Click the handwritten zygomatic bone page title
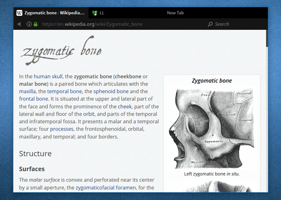This screenshot has width=281, height=200. click(x=61, y=51)
